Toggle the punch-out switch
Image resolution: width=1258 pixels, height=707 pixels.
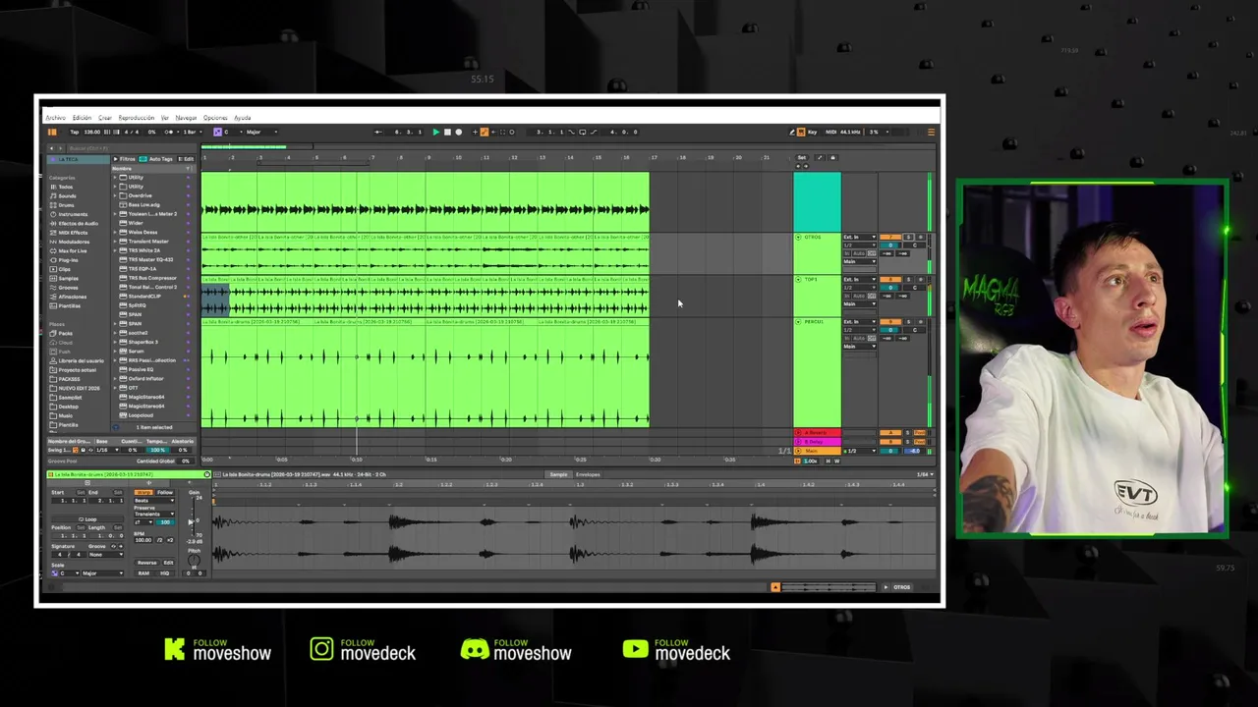[x=594, y=132]
